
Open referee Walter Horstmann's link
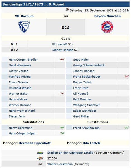point(60,164)
